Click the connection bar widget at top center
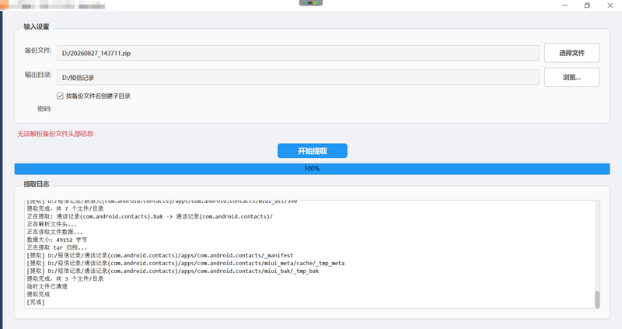This screenshot has height=329, width=622. (x=310, y=3)
